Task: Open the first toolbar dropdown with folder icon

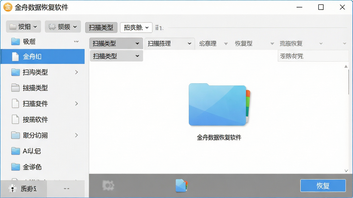Action: (23, 27)
